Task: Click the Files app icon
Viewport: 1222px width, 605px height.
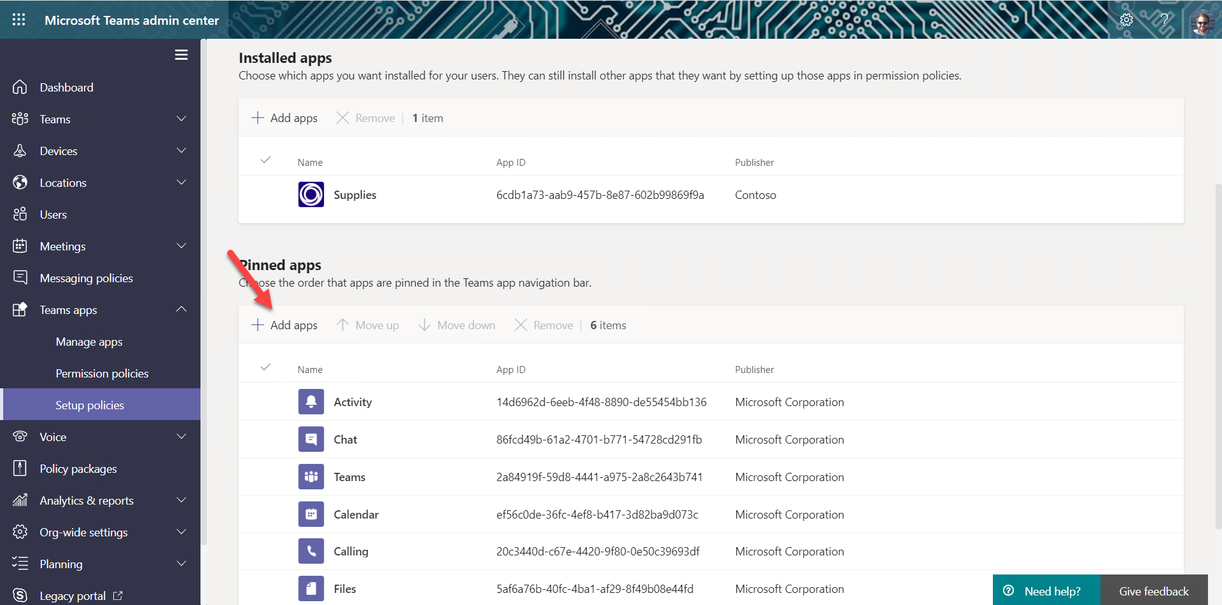Action: click(x=311, y=588)
